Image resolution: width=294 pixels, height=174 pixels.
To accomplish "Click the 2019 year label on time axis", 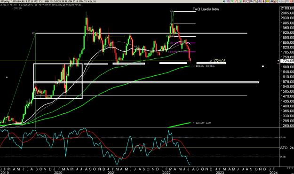I will point(5,172).
